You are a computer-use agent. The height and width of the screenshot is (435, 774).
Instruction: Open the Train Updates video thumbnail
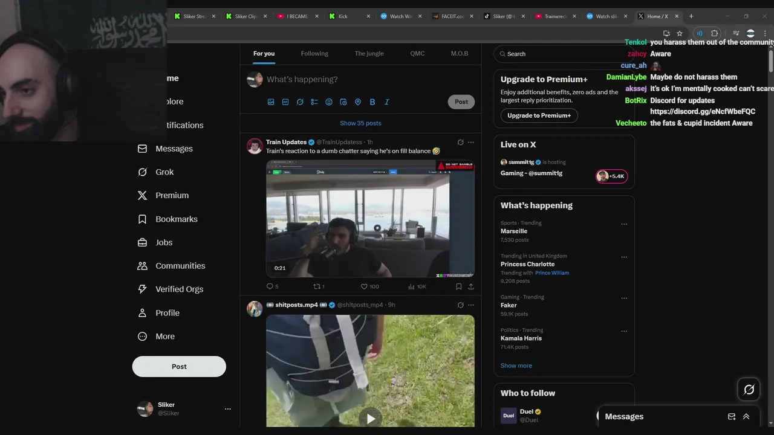370,219
